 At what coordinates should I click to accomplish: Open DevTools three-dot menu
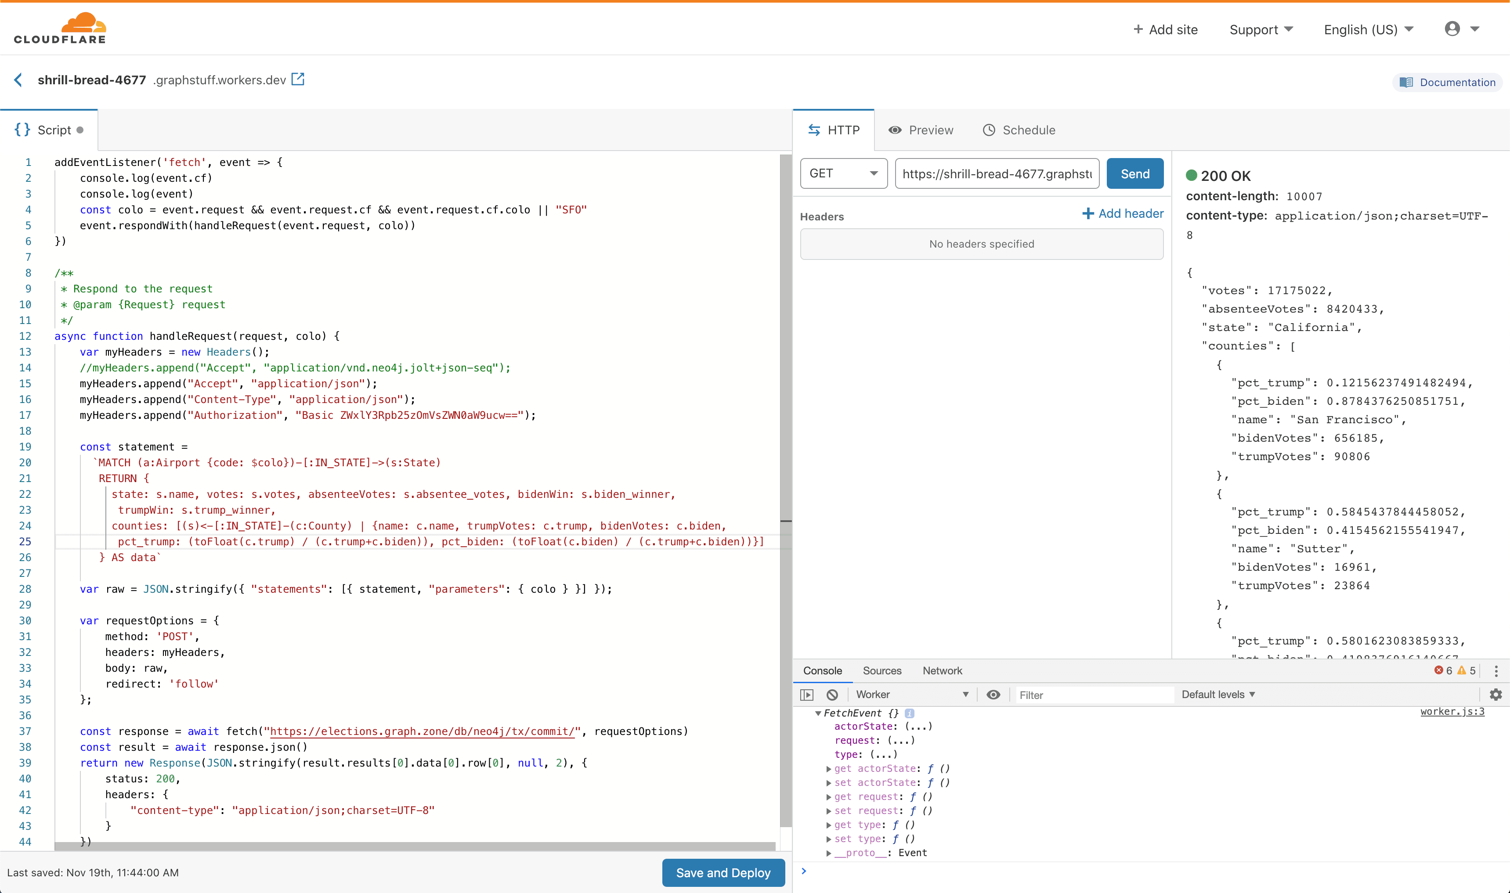[x=1496, y=670]
